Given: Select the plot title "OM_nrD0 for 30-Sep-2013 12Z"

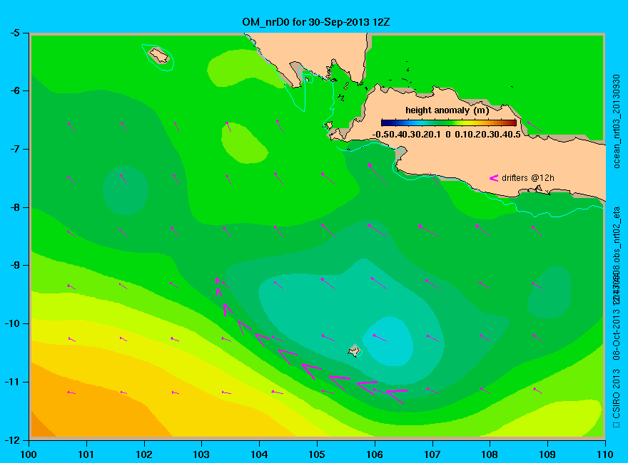Looking at the screenshot, I should click(x=315, y=22).
